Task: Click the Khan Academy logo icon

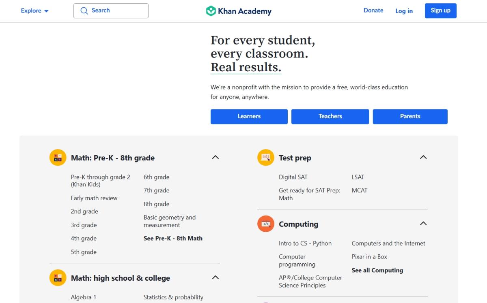Action: (211, 11)
